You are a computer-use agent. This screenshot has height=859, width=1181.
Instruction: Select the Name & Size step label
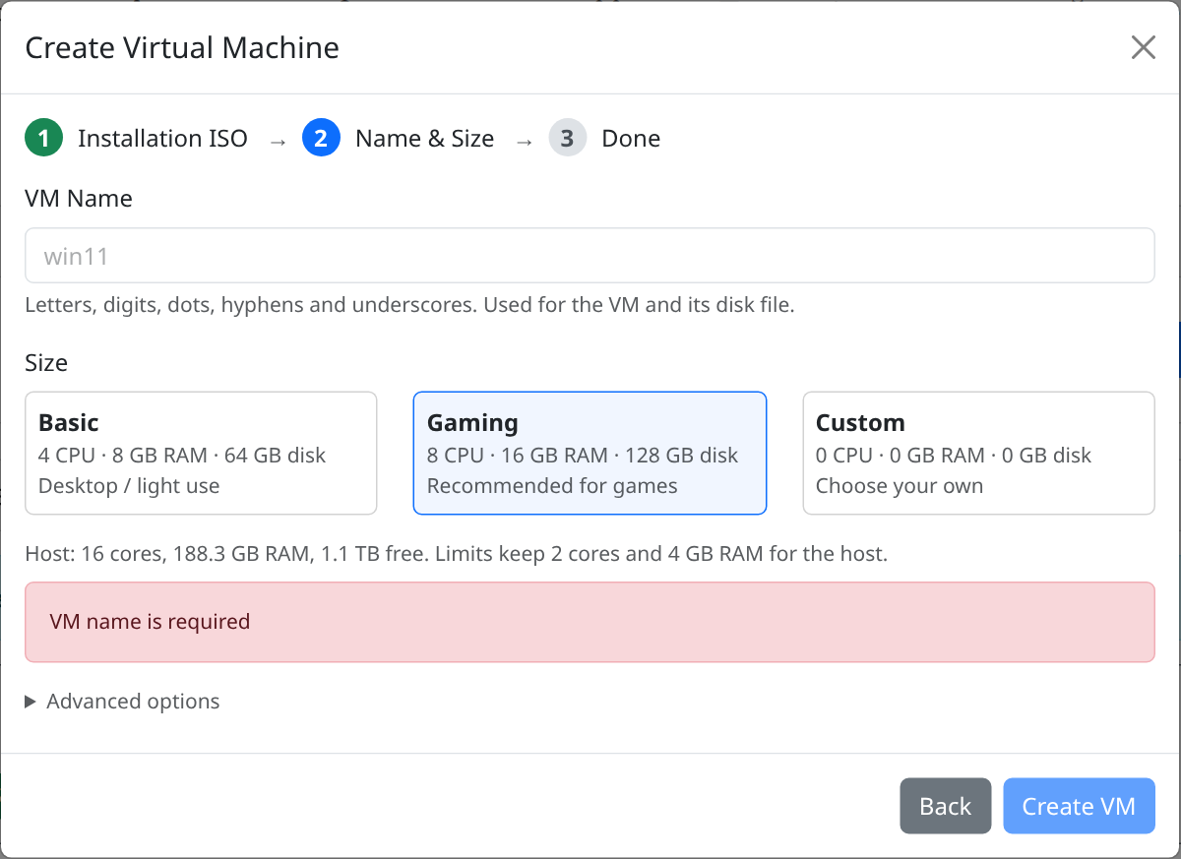[x=424, y=139]
